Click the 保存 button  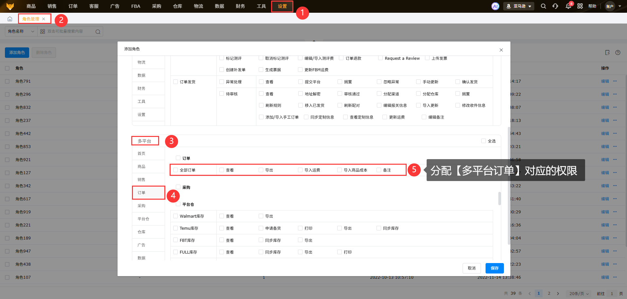(494, 268)
